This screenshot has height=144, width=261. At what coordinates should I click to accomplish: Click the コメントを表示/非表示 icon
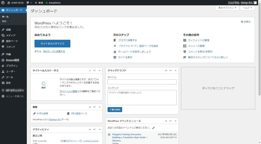coord(185,52)
